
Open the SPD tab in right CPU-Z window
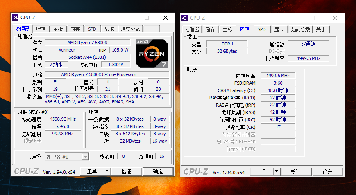tap(262, 29)
